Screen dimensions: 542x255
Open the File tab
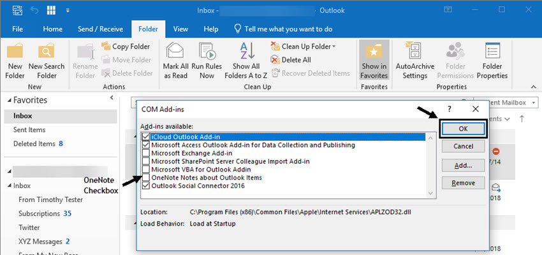coord(17,29)
